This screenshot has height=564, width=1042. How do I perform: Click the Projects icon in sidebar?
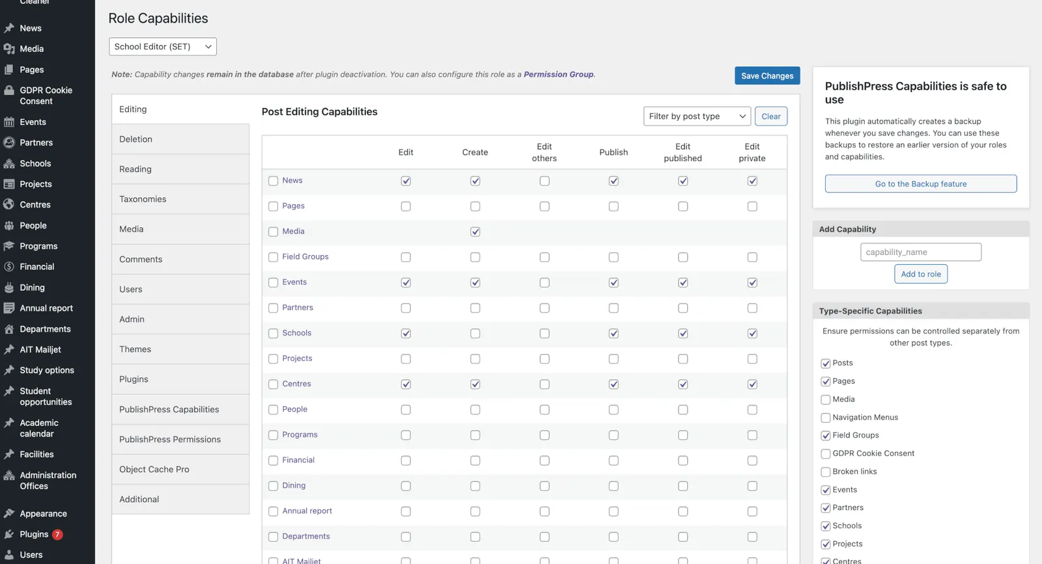point(9,184)
